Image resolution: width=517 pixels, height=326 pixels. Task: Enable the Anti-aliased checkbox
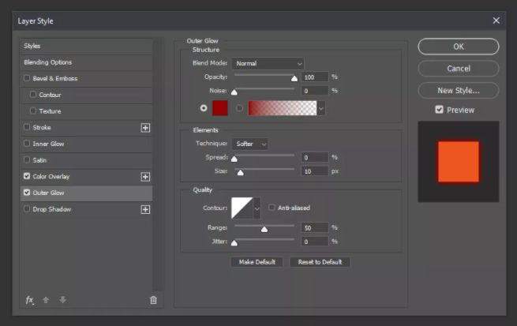click(x=272, y=208)
